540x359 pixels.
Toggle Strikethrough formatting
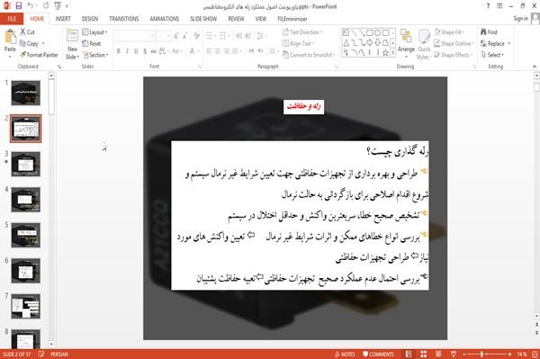(154, 51)
